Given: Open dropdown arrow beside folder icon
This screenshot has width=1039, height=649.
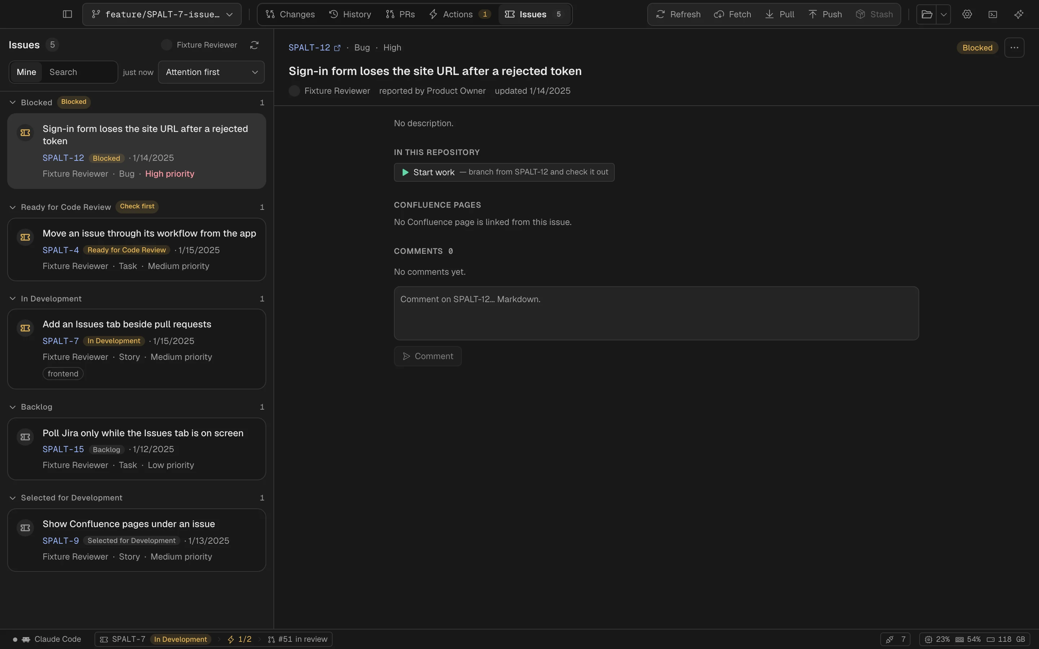Looking at the screenshot, I should pyautogui.click(x=943, y=14).
